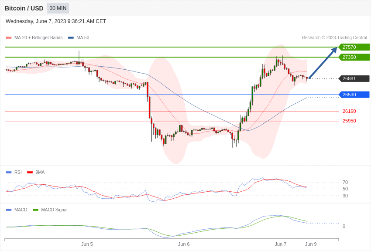Viewport: 371px width, 251px height.
Task: Click the MACD Signal legend label
Action: (54, 210)
